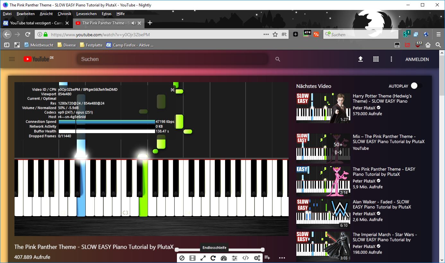Bookmark the page with the star icon
Screen dimensions: 445x263
275,34
